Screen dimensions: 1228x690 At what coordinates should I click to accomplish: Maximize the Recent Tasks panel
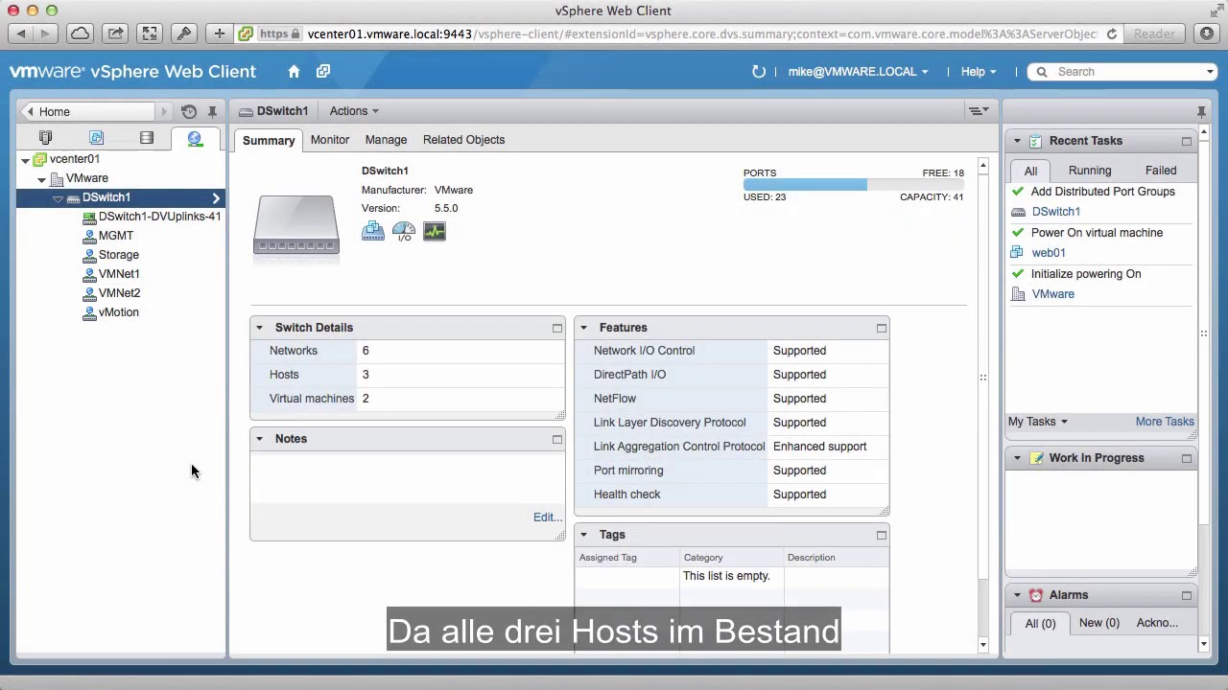click(x=1187, y=141)
